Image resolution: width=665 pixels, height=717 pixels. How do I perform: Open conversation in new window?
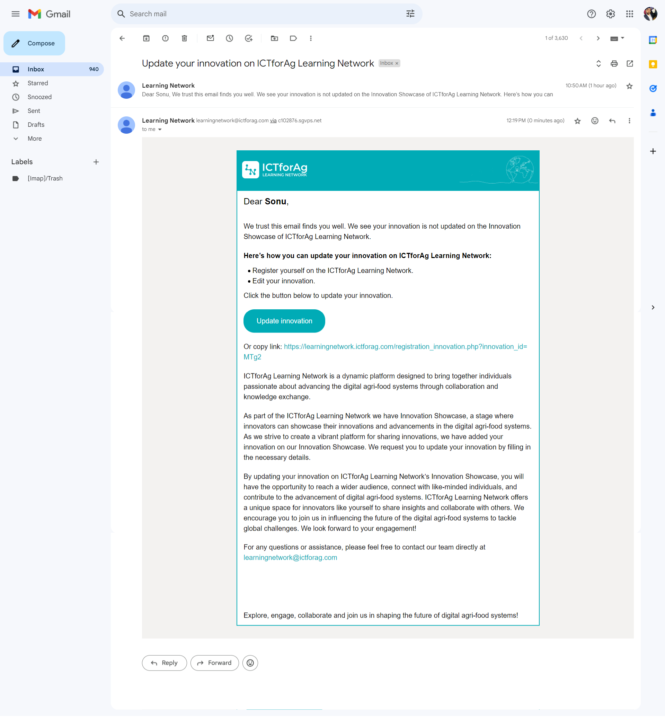(630, 63)
